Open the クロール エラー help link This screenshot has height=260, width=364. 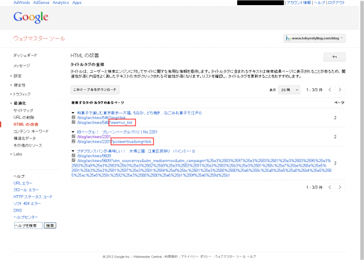[26, 190]
